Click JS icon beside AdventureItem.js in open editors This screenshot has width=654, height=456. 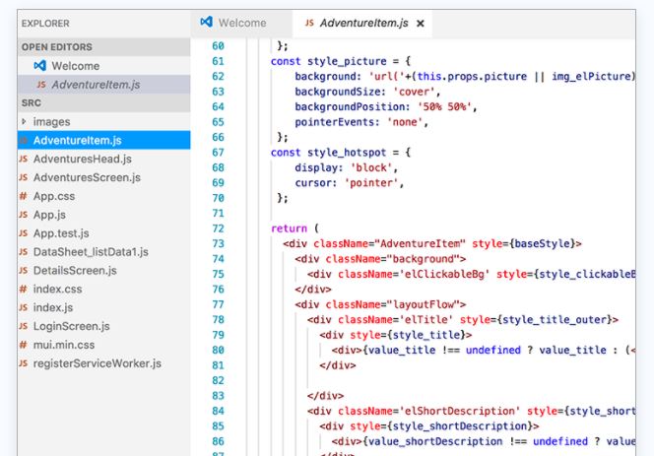point(41,85)
